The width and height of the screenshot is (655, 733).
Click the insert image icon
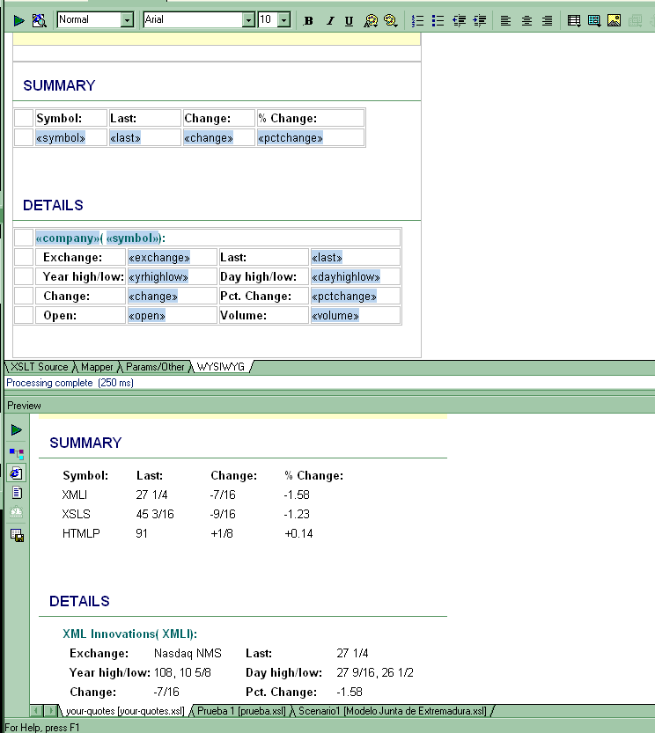coord(615,20)
